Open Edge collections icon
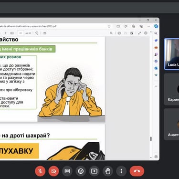Viewport: 179px width, 179px height. coord(134,26)
